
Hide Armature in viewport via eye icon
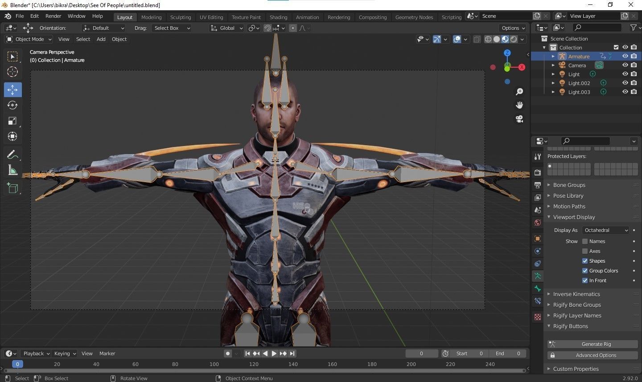625,56
